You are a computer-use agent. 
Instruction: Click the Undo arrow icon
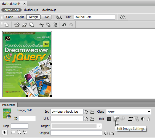(64, 25)
